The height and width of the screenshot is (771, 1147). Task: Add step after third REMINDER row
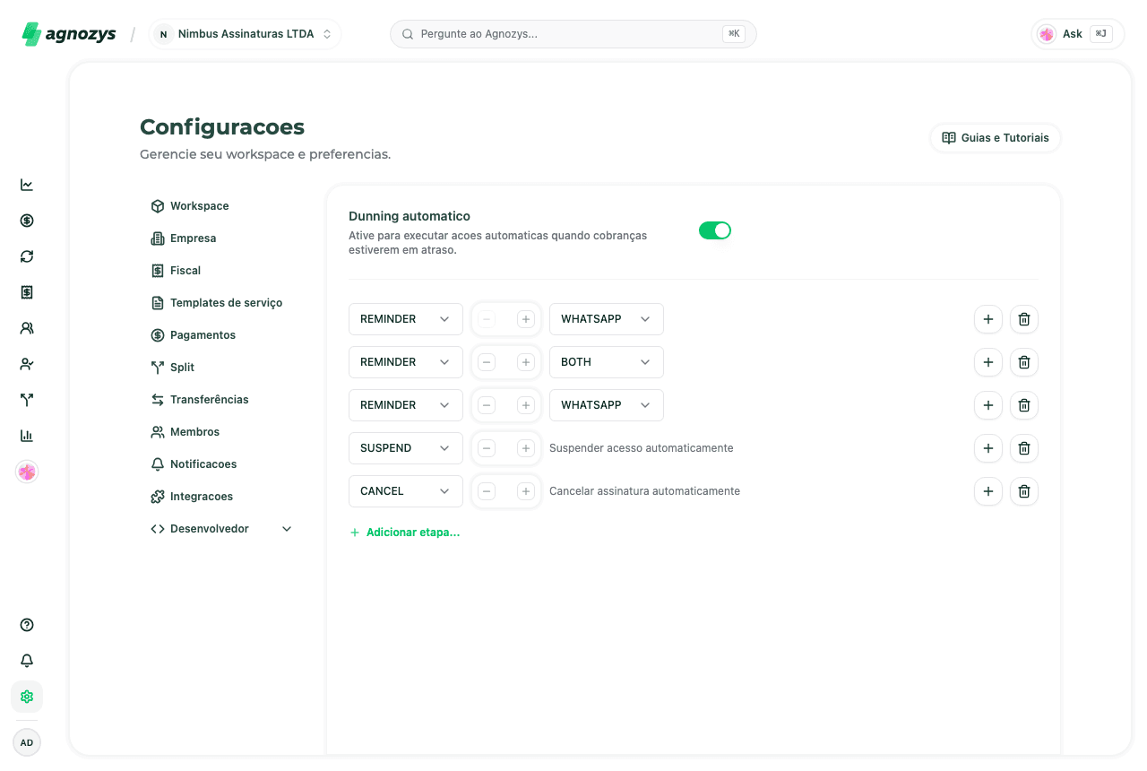[x=988, y=405]
